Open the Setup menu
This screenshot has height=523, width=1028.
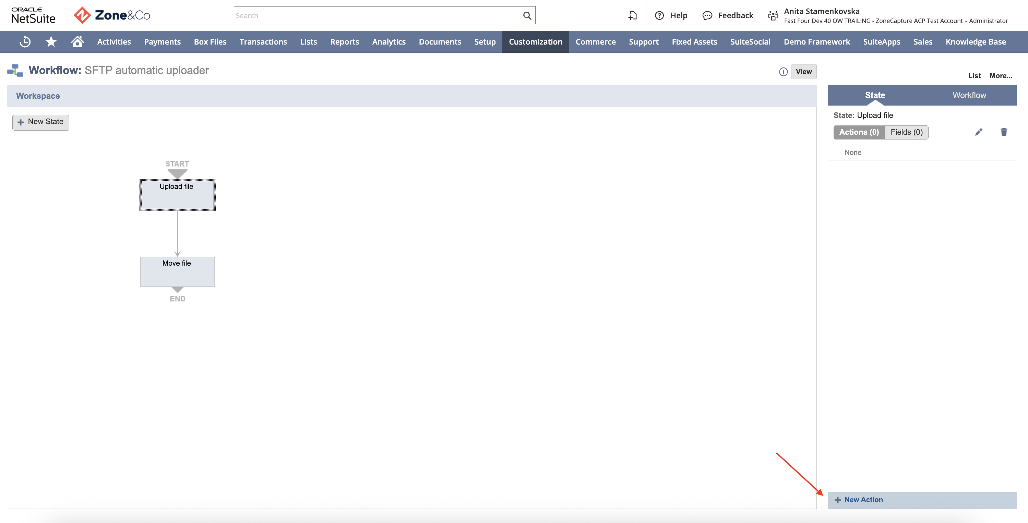click(485, 41)
